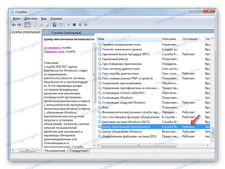Open the Help toolbar icon
The width and height of the screenshot is (225, 169).
pyautogui.click(x=54, y=25)
